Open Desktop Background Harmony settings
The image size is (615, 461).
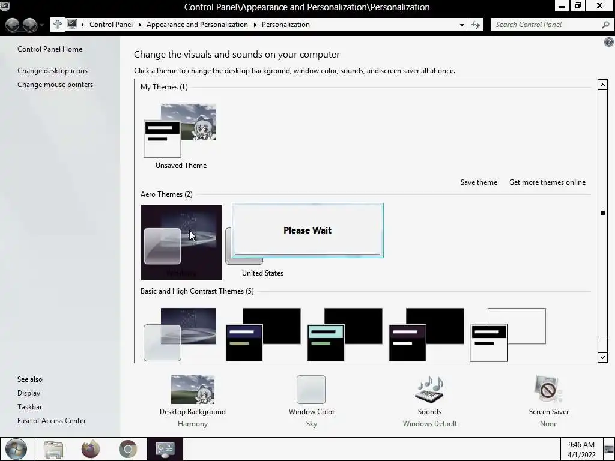pos(193,401)
